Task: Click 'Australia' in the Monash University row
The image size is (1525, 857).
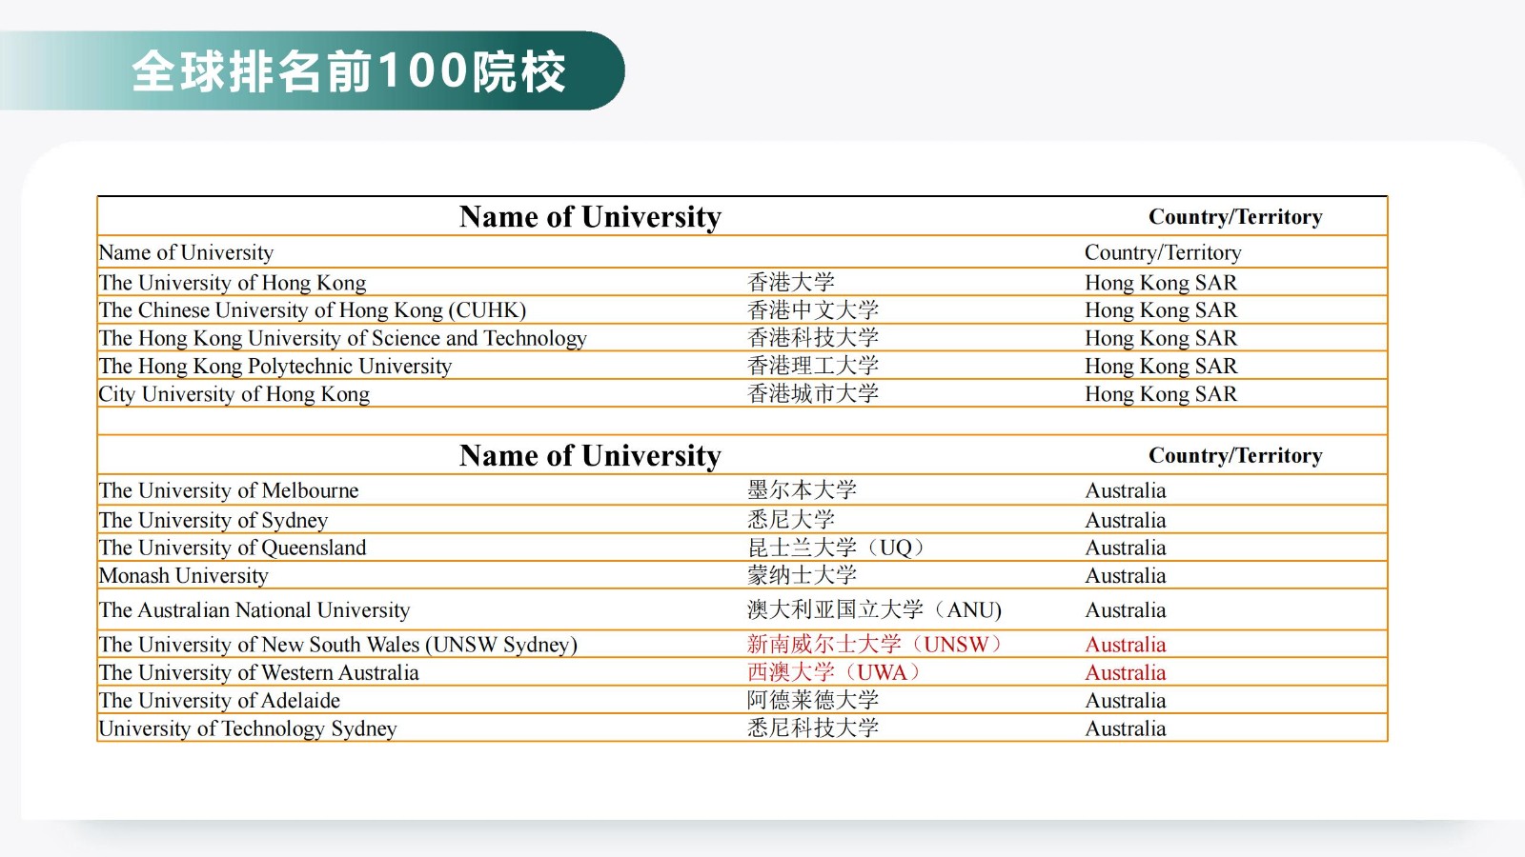Action: [1126, 576]
